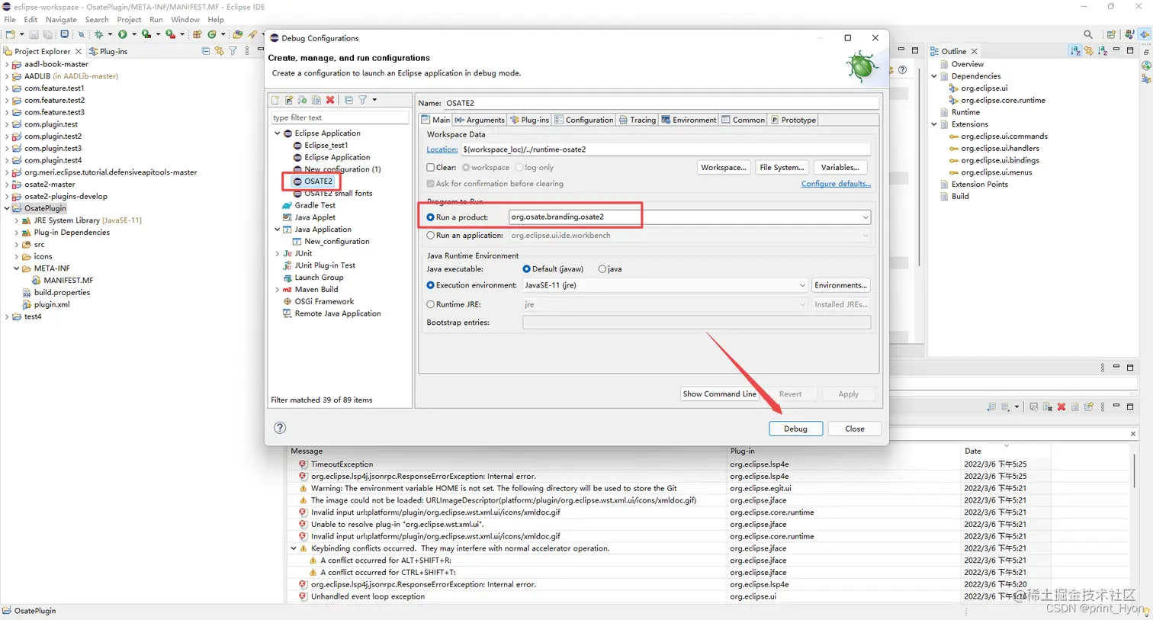The width and height of the screenshot is (1153, 620).
Task: Click the New launch configuration icon
Action: click(275, 100)
